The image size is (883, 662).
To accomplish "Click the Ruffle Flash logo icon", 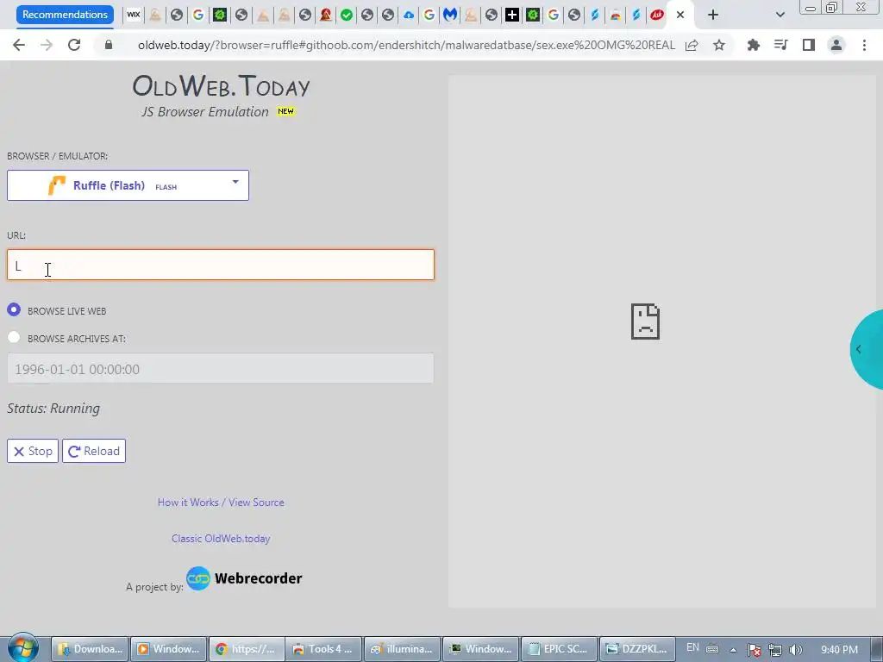I will [57, 185].
